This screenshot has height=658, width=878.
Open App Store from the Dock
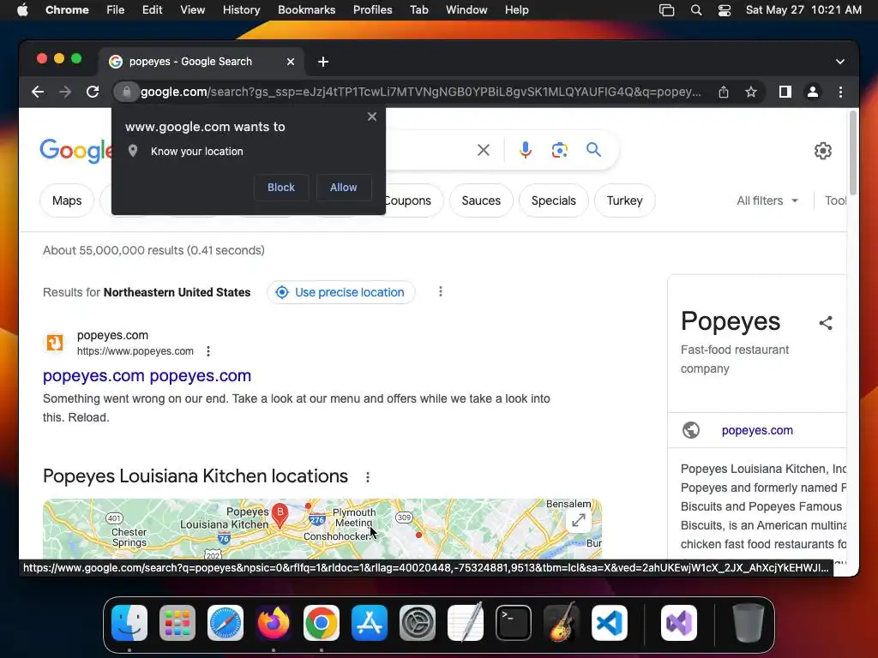pyautogui.click(x=370, y=623)
